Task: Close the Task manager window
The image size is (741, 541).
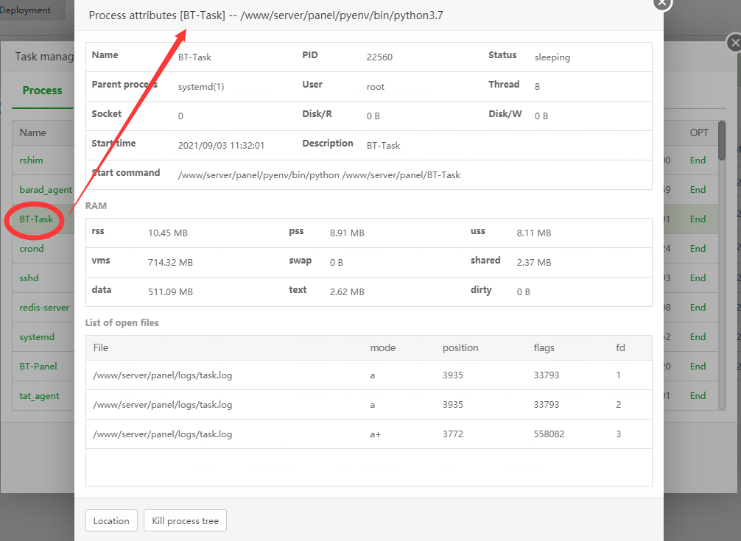Action: click(x=734, y=43)
